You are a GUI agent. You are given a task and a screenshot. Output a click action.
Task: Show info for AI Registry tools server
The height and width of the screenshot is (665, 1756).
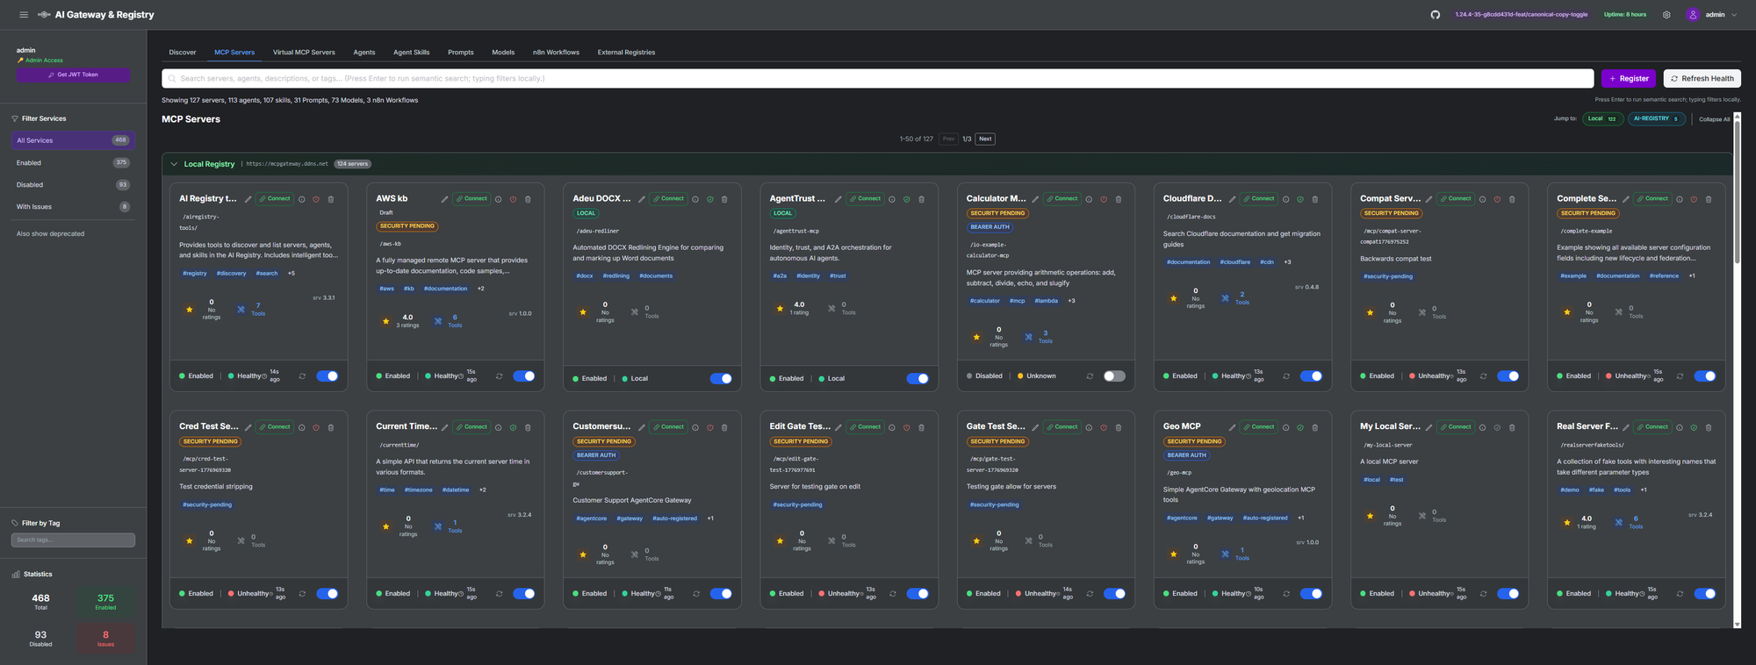(x=302, y=199)
